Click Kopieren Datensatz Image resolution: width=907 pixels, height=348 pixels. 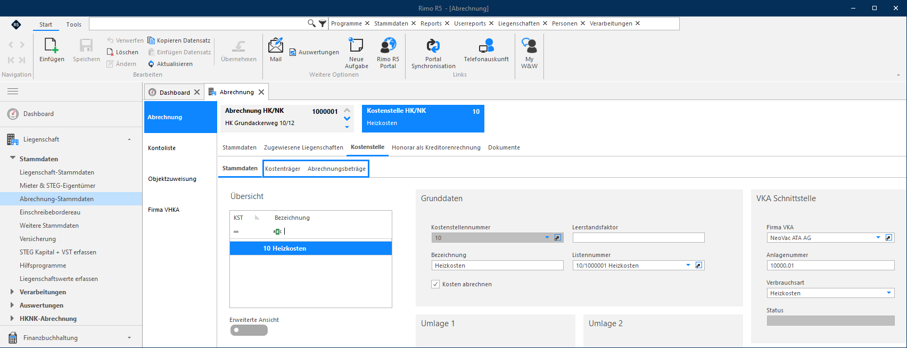(179, 40)
